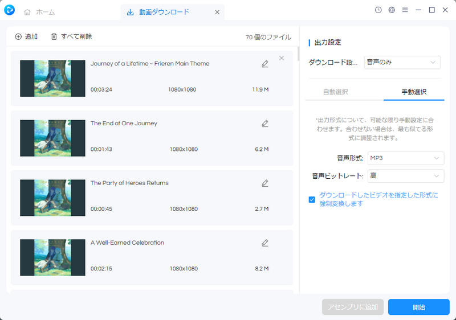
Task: Click title A Well-Earned Celebration
Action: [x=127, y=243]
